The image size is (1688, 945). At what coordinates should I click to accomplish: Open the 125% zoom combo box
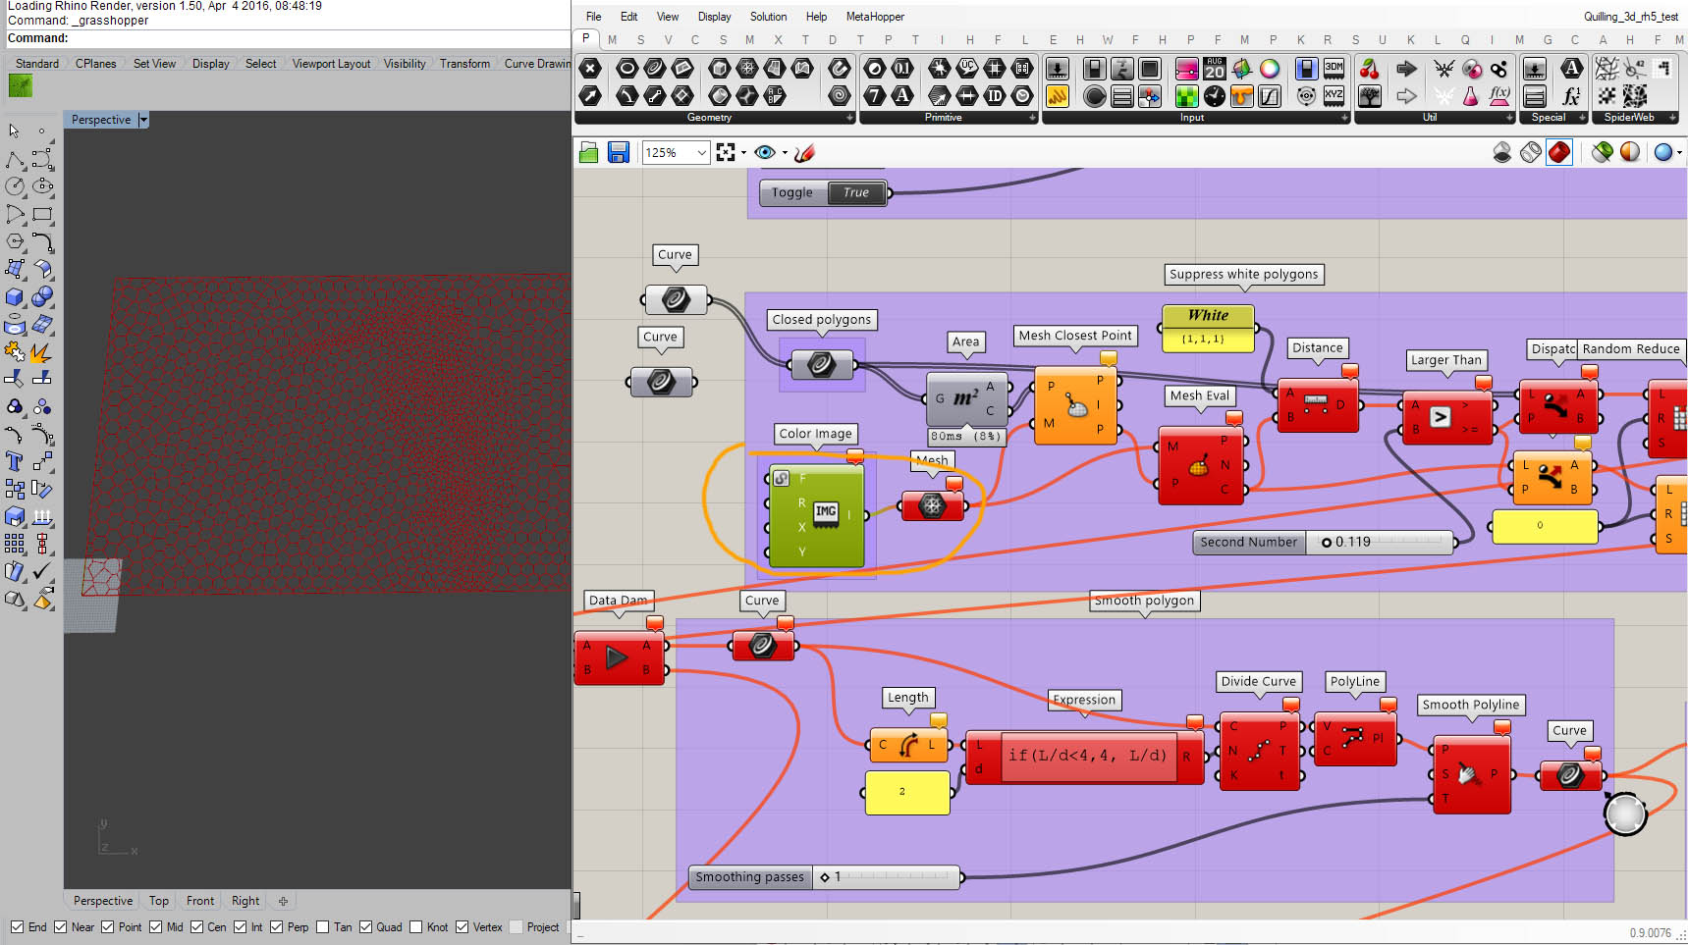coord(676,152)
